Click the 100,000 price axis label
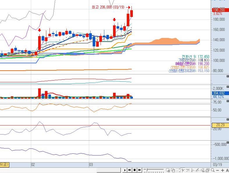Viewport: 229px width, 173px height. [x=219, y=60]
